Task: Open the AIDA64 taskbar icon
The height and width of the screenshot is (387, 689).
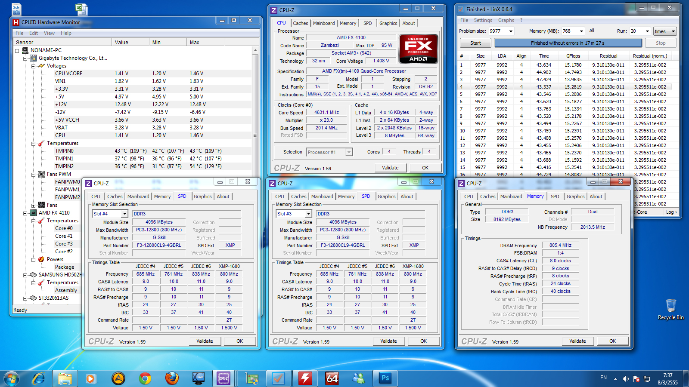Action: (332, 378)
